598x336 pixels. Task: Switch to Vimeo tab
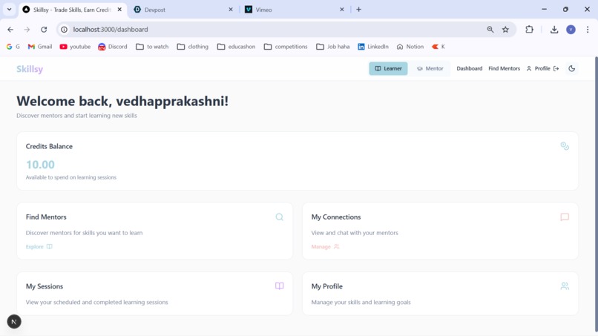click(x=294, y=10)
